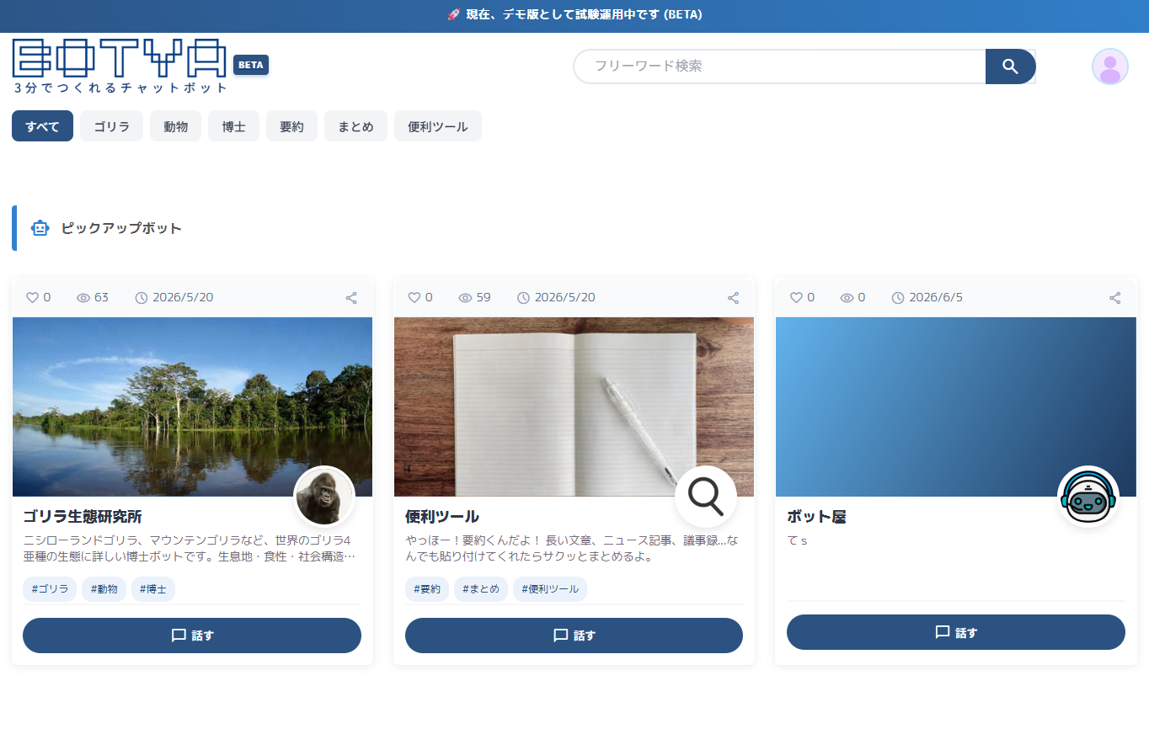This screenshot has height=734, width=1149.
Task: Open the rainforest river thumbnail image
Action: 192,407
